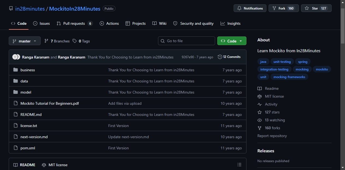Open the master branch dropdown
The height and width of the screenshot is (170, 345).
pos(25,41)
